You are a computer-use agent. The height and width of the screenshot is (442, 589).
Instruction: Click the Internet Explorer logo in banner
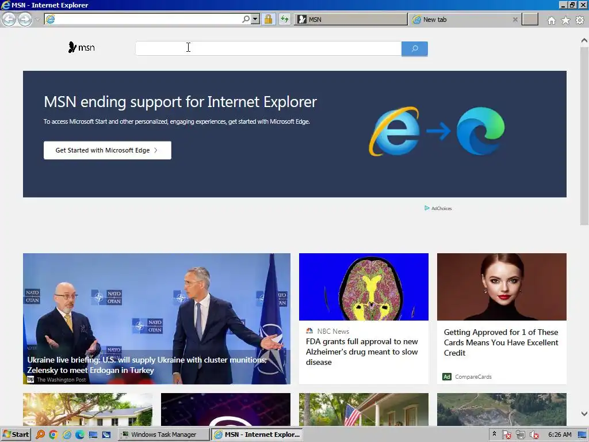394,131
